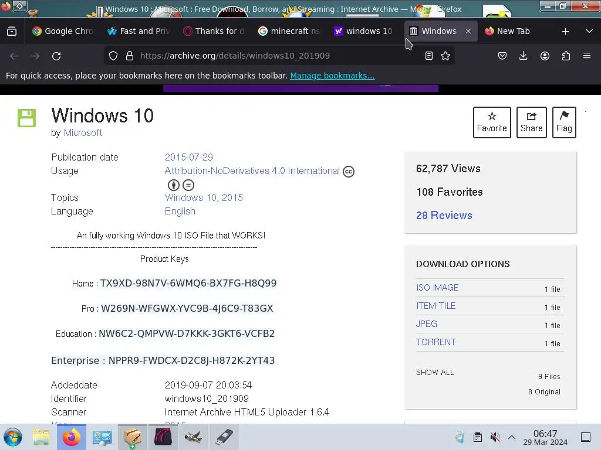Switch to the New Tab tab

pos(515,31)
